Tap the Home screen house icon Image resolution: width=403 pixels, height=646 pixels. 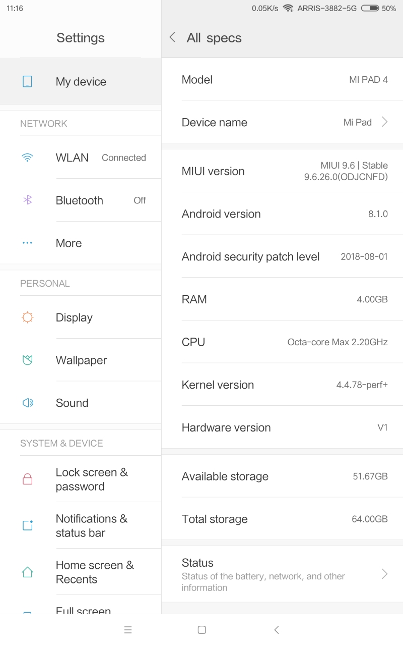point(28,572)
